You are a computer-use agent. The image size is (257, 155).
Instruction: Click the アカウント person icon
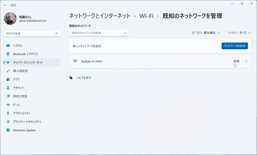coord(8,88)
